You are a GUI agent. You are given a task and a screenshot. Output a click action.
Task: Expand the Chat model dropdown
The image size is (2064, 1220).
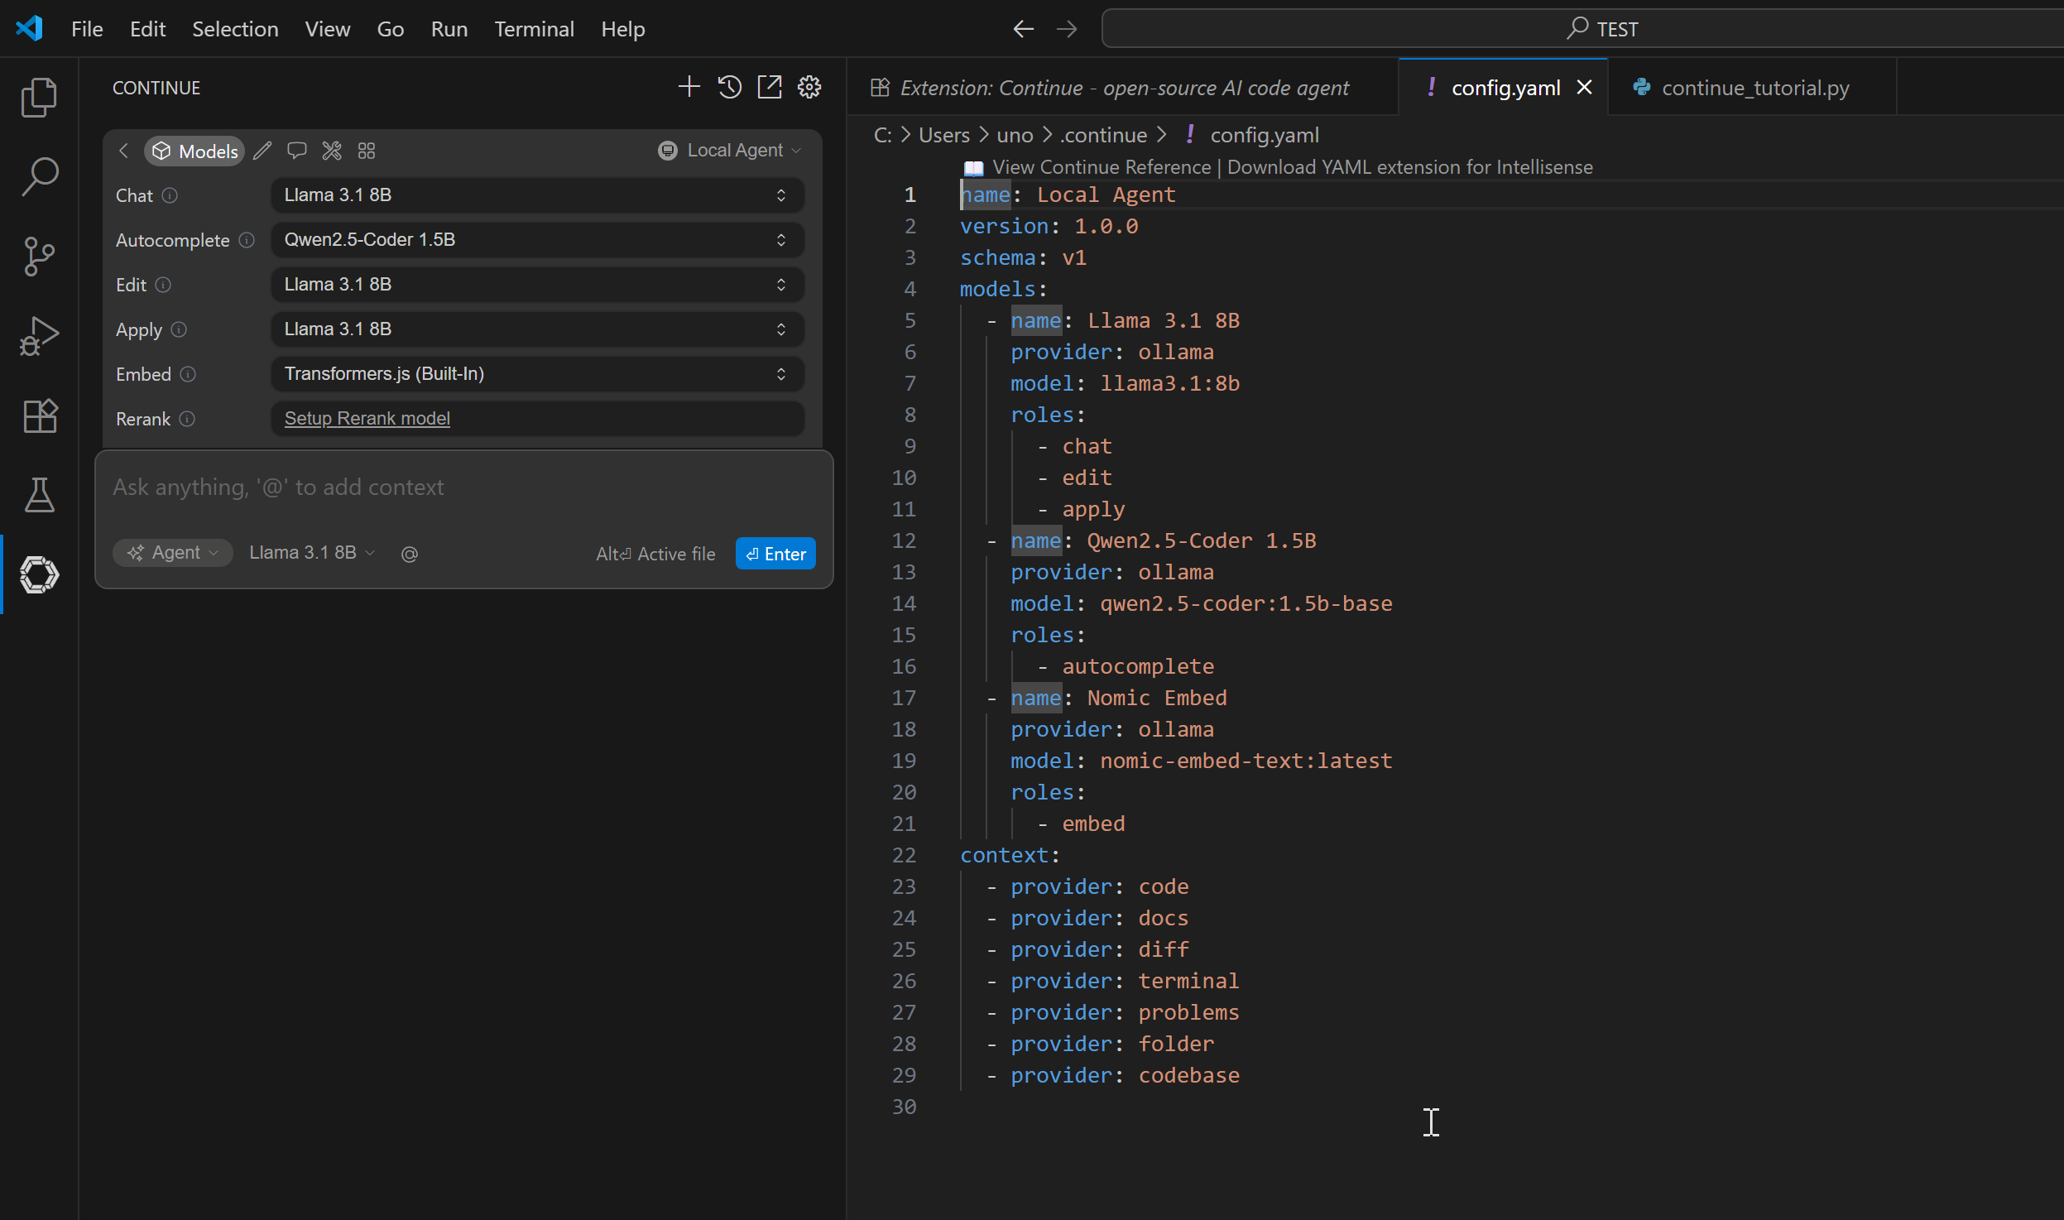click(537, 195)
